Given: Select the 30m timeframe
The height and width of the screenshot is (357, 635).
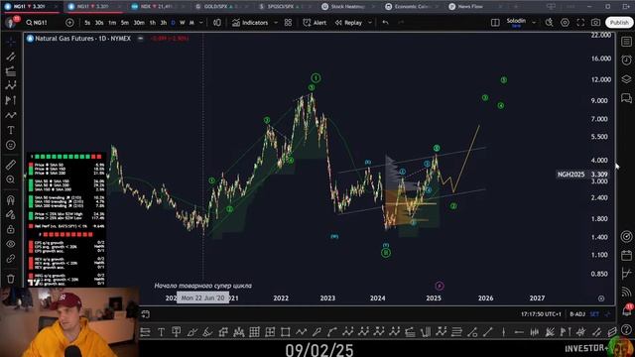Looking at the screenshot, I should [139, 23].
